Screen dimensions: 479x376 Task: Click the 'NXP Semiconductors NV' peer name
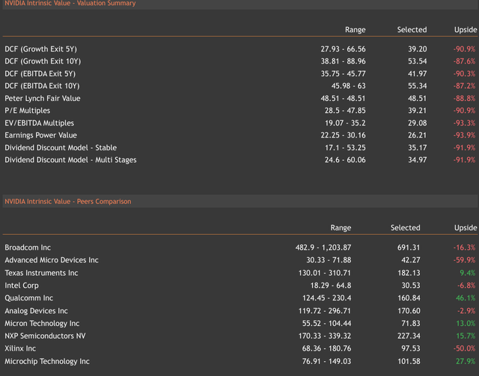[45, 336]
